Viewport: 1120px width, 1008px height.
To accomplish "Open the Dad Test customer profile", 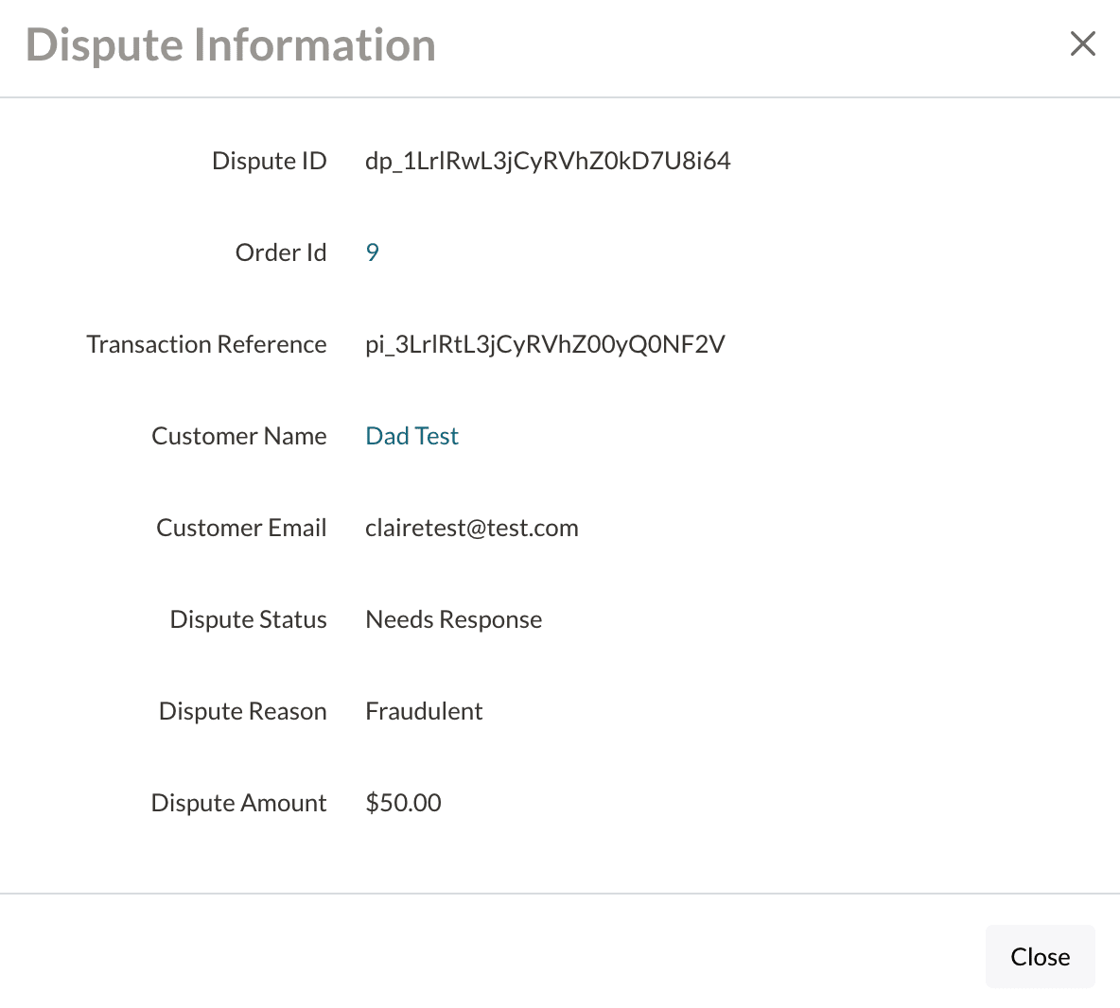I will click(x=411, y=436).
